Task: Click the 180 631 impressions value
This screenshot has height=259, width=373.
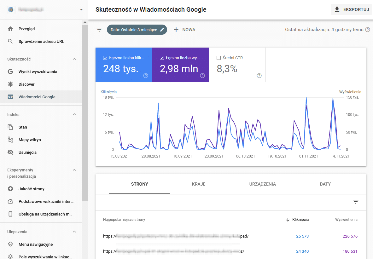Action: (x=350, y=251)
